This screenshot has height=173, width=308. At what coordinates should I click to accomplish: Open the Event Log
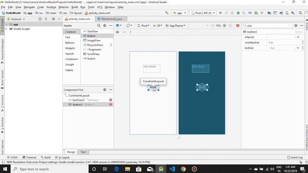click(x=295, y=157)
